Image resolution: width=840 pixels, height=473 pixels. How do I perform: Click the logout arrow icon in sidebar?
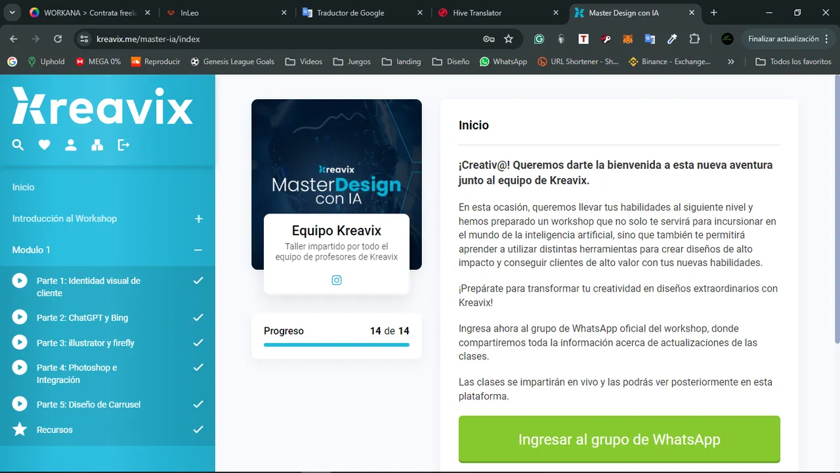pos(123,145)
